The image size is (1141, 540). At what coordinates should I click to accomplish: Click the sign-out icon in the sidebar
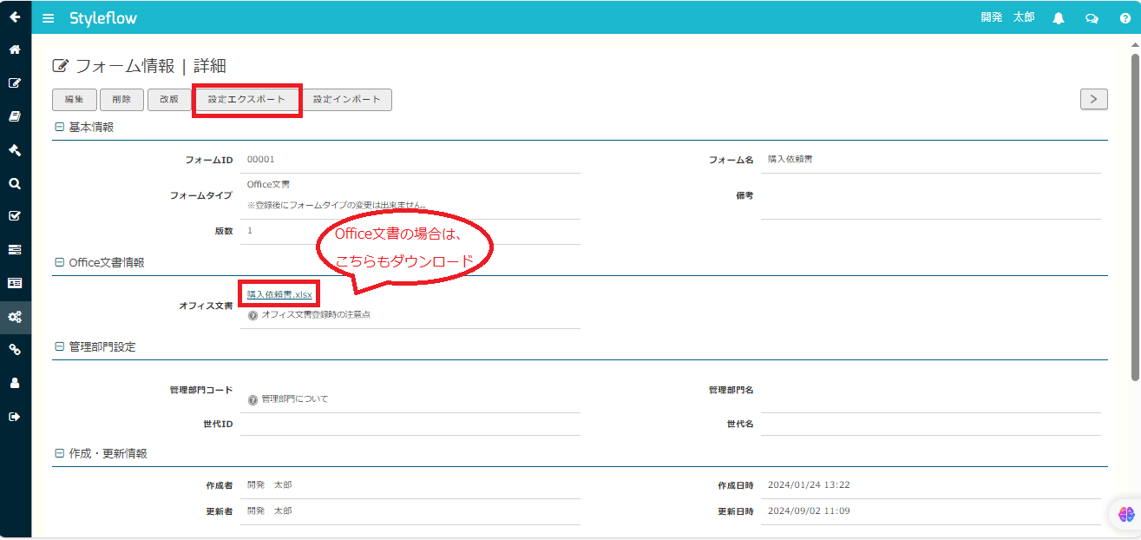click(x=15, y=417)
